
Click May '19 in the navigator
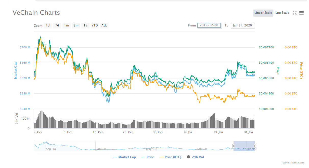(151, 149)
